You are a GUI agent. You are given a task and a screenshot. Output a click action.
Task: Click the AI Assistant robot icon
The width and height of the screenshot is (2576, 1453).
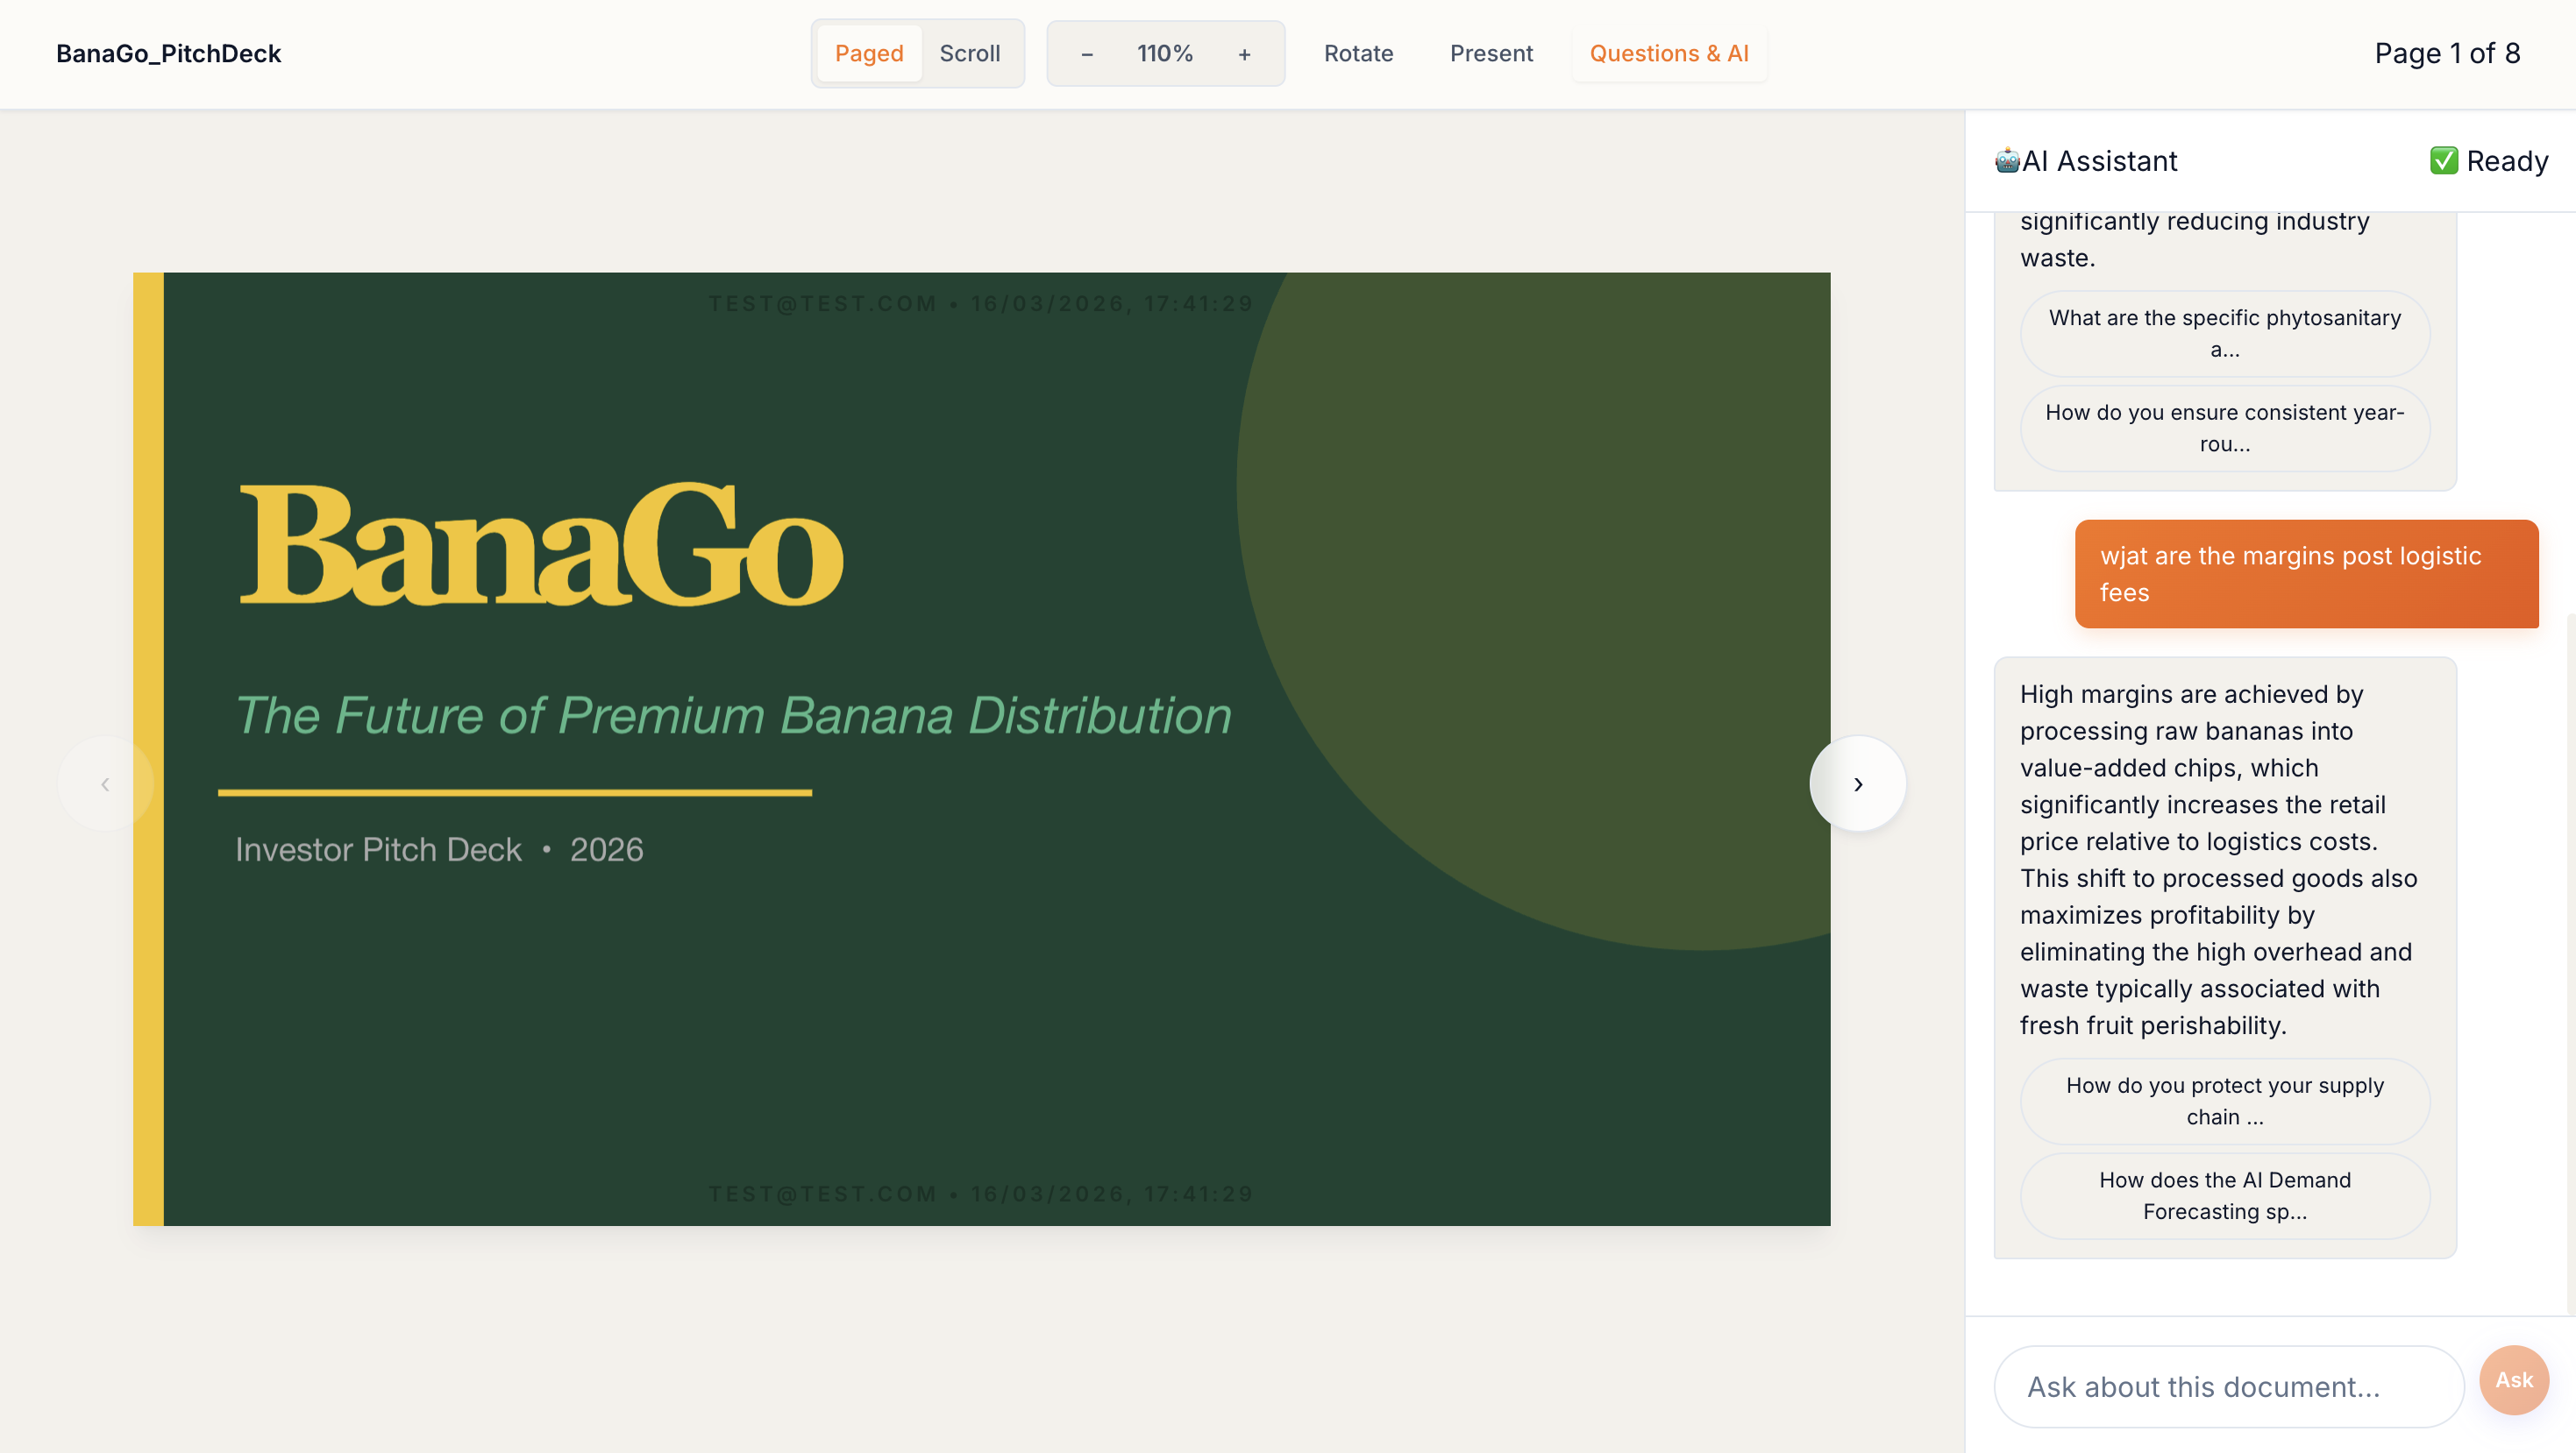tap(2006, 161)
